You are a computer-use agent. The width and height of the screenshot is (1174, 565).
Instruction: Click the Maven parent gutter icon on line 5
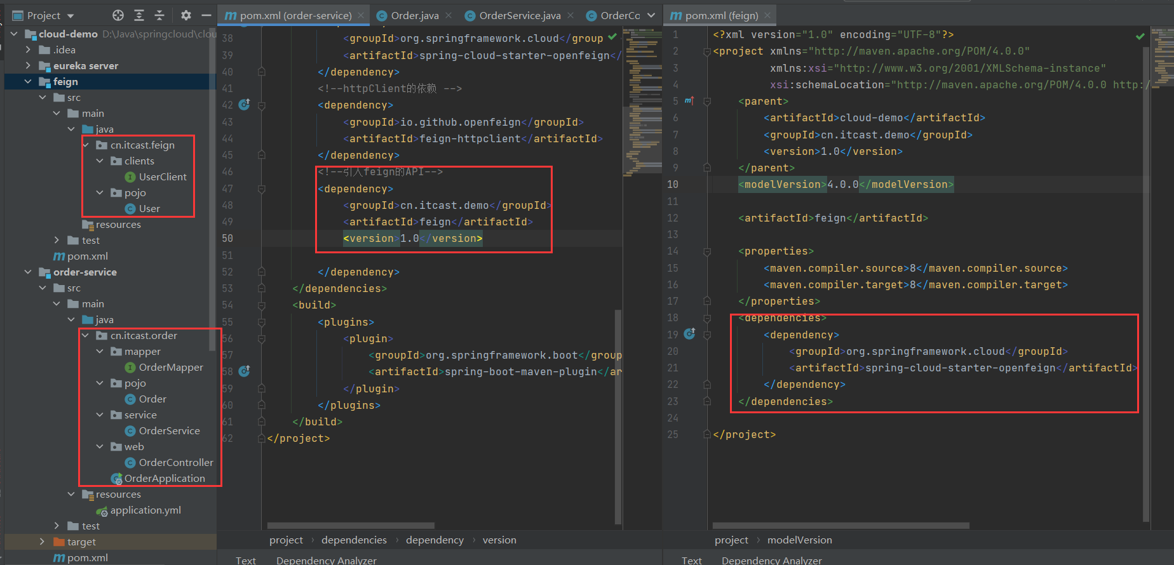(689, 101)
